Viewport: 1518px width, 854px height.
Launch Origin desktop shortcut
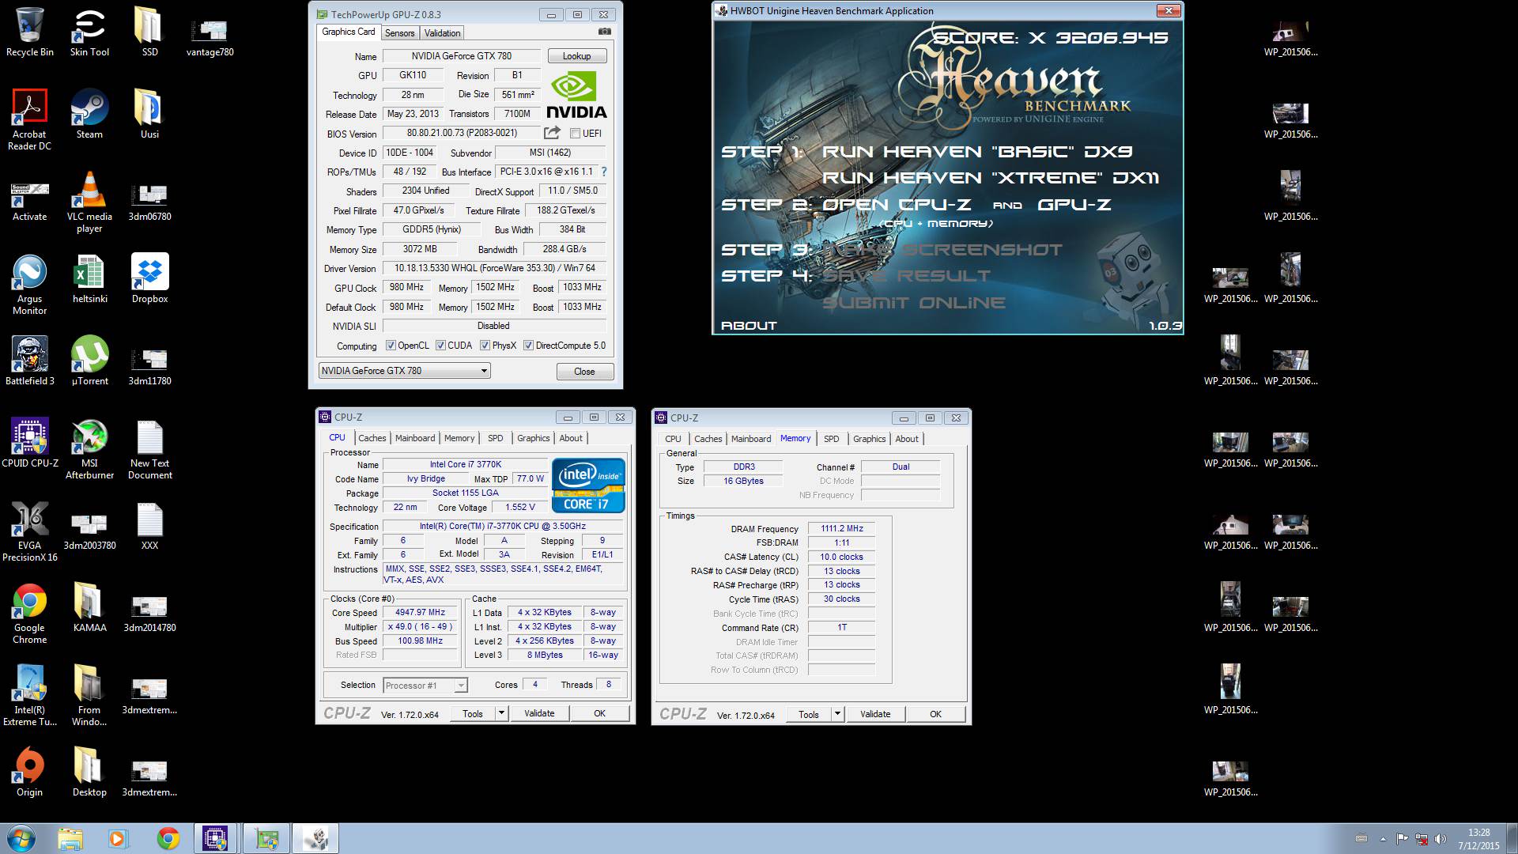(30, 772)
